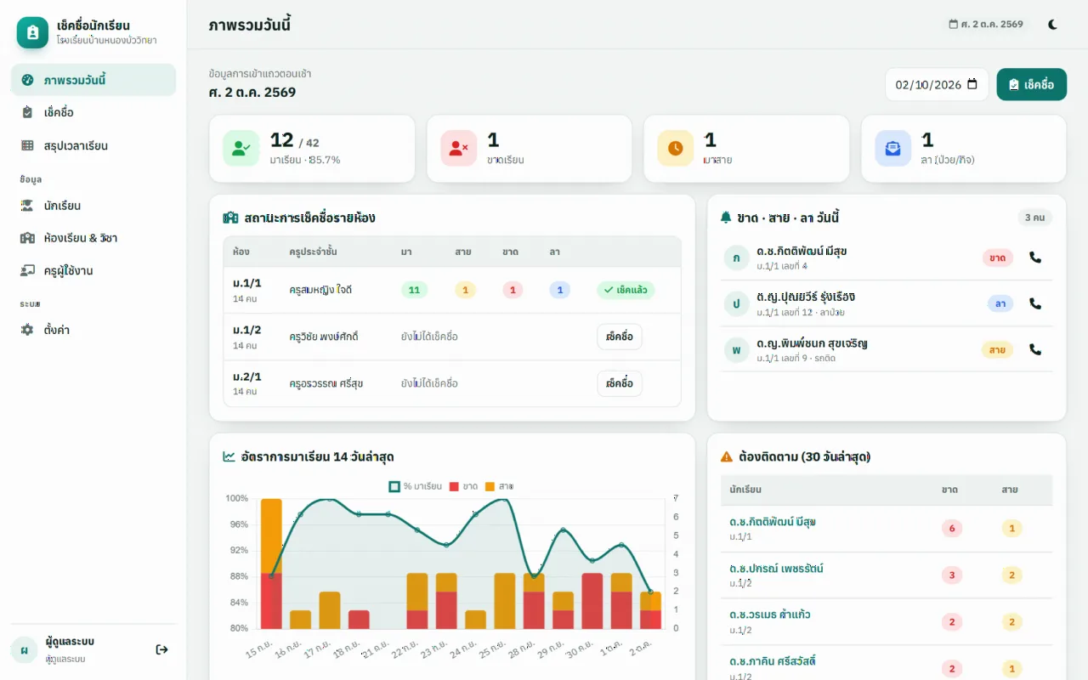Viewport: 1088px width, 680px height.
Task: Click the blue leave envelope icon
Action: click(x=893, y=148)
